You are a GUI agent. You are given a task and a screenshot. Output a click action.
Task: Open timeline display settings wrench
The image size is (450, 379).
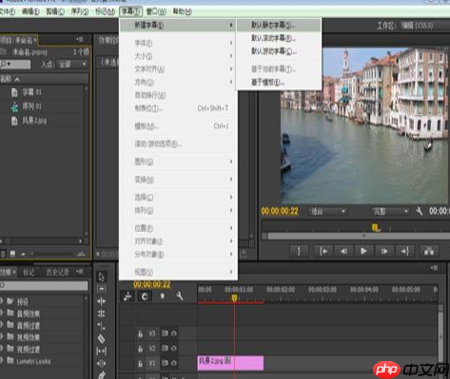[x=180, y=296]
